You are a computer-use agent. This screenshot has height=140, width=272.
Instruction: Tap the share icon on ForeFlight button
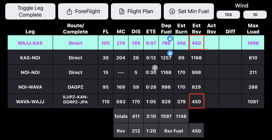pos(70,12)
